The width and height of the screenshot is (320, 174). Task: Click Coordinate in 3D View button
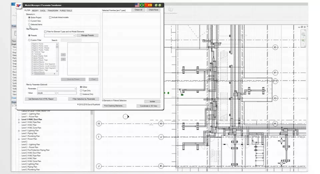tap(148, 106)
